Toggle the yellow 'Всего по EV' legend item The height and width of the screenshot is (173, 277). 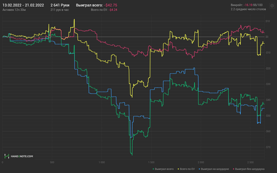(186, 169)
